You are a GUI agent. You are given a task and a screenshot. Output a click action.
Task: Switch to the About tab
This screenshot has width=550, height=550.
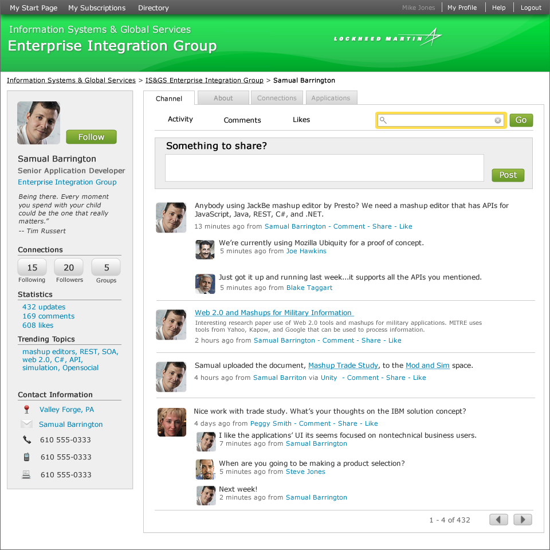pos(223,98)
